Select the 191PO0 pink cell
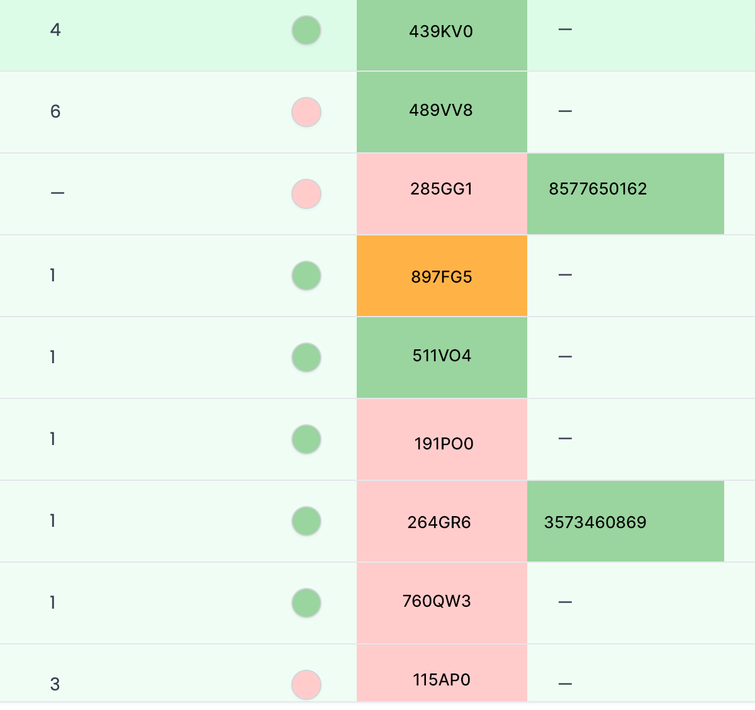 442,439
